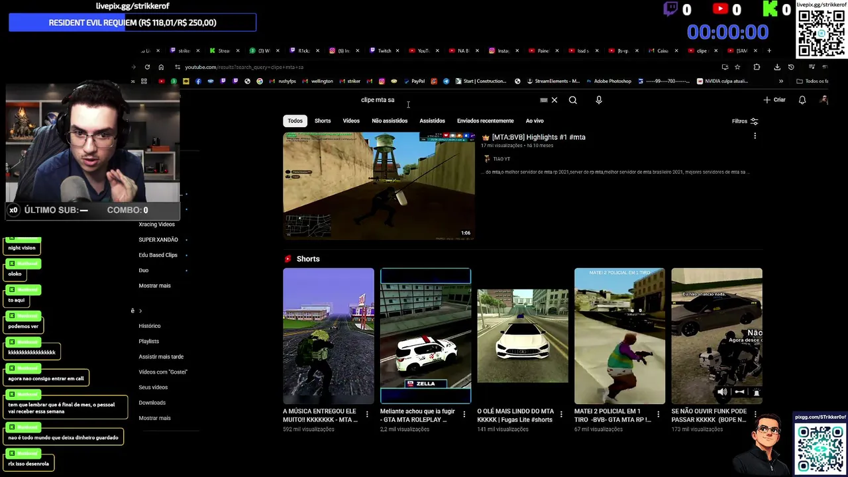Click the browser address bar URL
The width and height of the screenshot is (848, 477).
click(244, 67)
